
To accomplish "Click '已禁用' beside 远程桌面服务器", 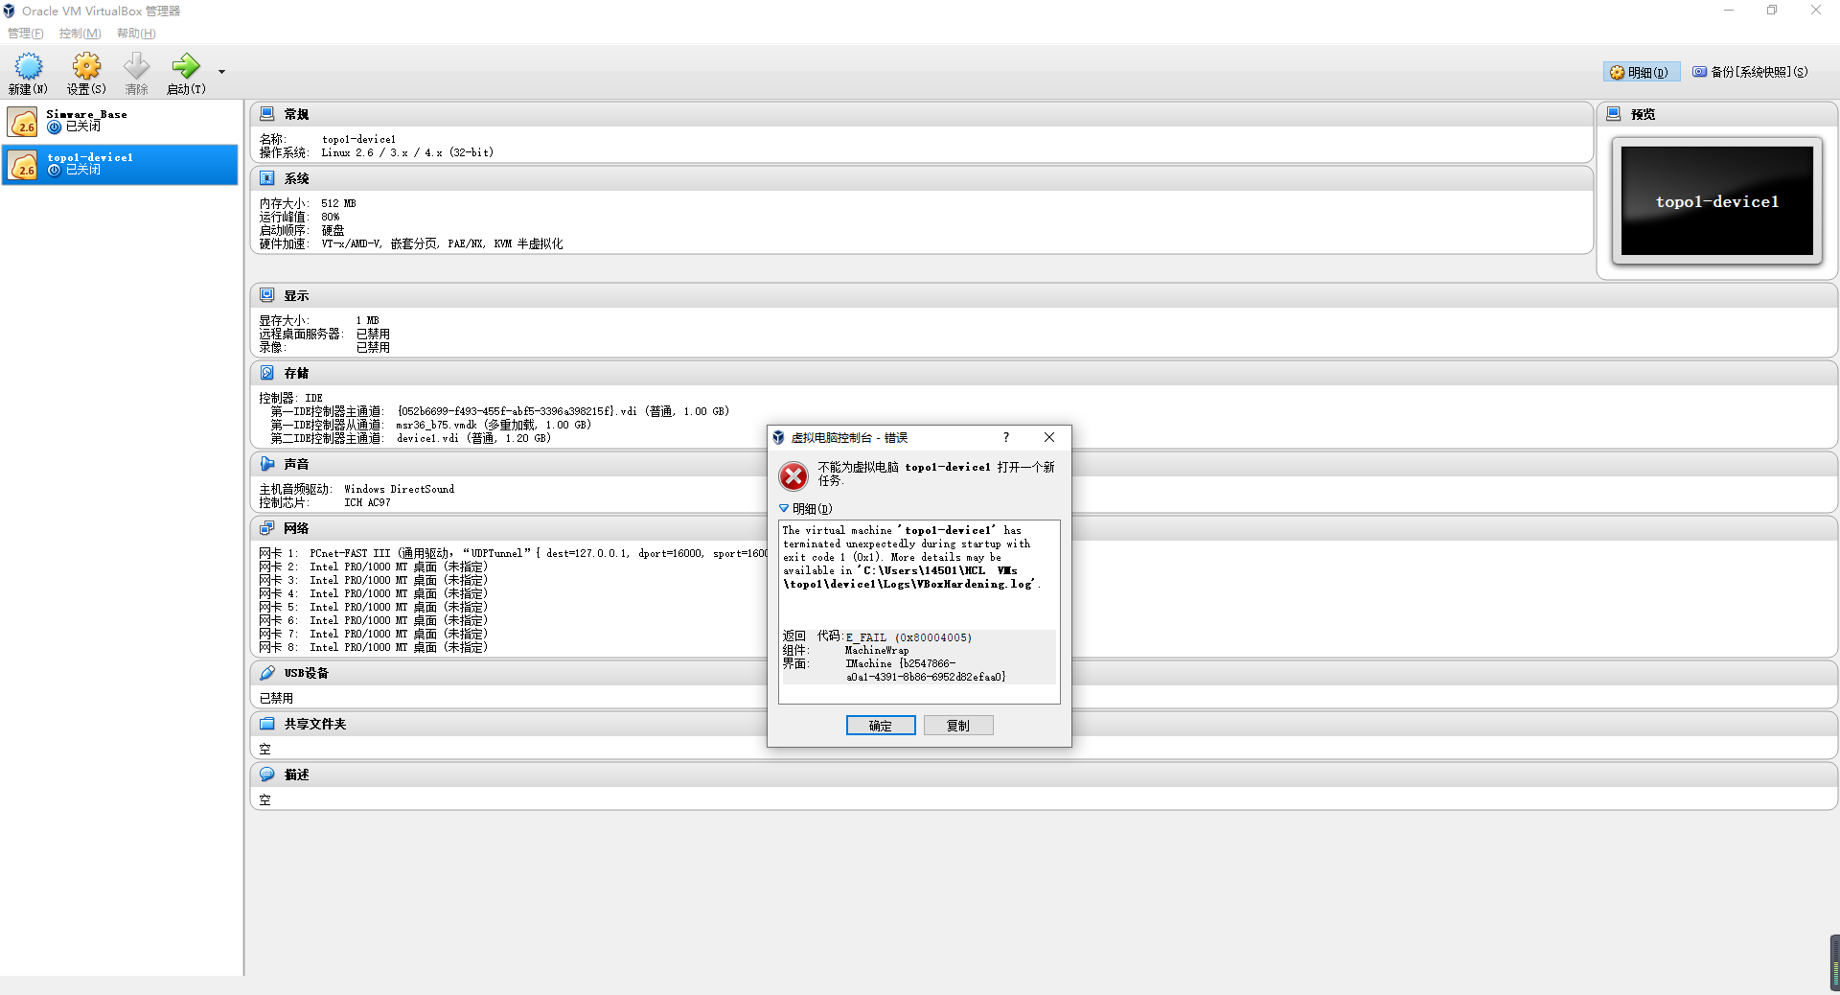I will tap(373, 334).
